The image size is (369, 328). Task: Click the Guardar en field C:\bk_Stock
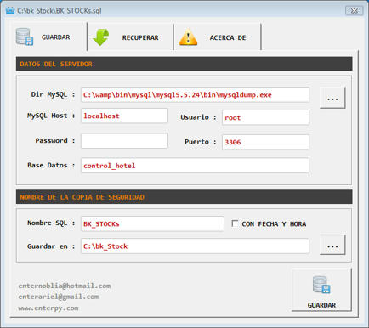click(x=195, y=246)
